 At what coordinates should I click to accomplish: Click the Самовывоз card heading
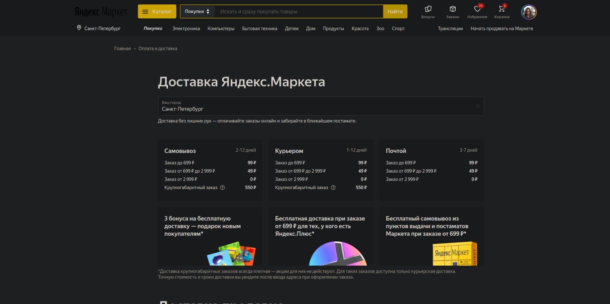[x=180, y=151]
